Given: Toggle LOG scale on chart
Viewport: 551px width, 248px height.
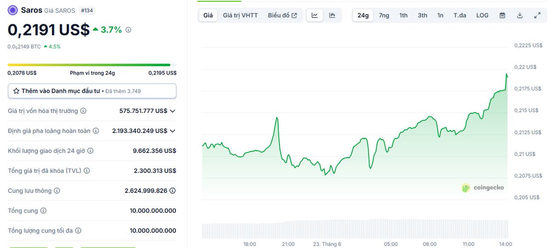Looking at the screenshot, I should pos(482,15).
